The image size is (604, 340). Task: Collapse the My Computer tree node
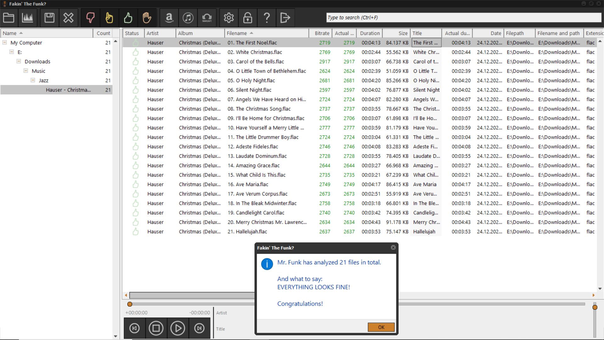pos(5,42)
